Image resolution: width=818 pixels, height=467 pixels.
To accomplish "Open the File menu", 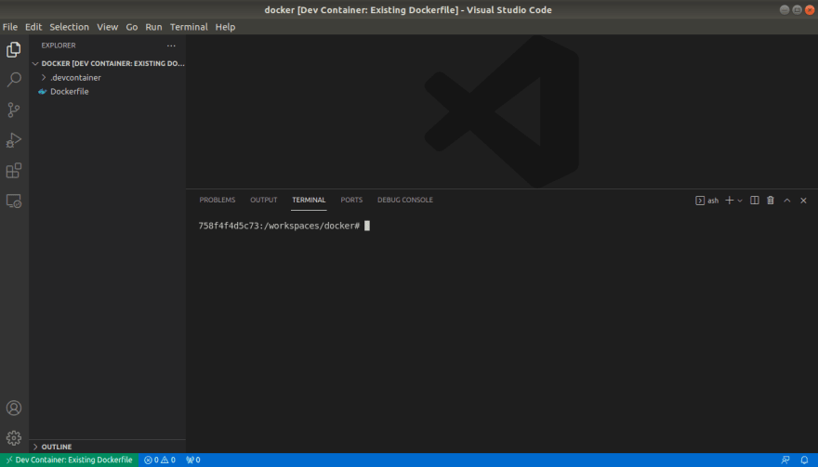I will (x=10, y=27).
